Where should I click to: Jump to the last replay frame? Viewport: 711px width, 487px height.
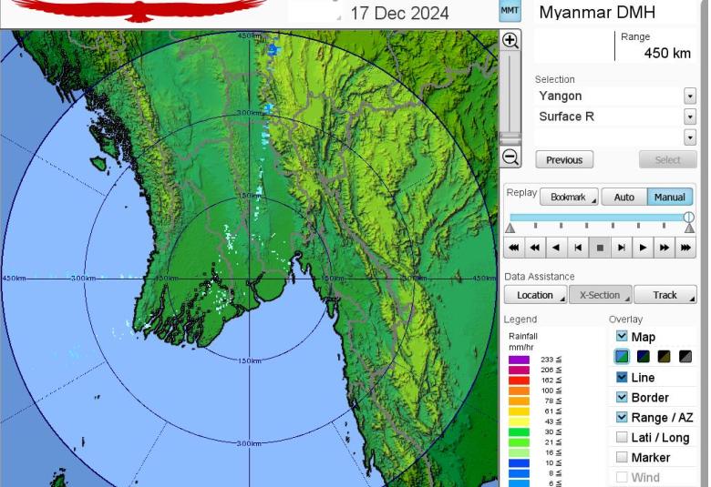click(x=686, y=247)
